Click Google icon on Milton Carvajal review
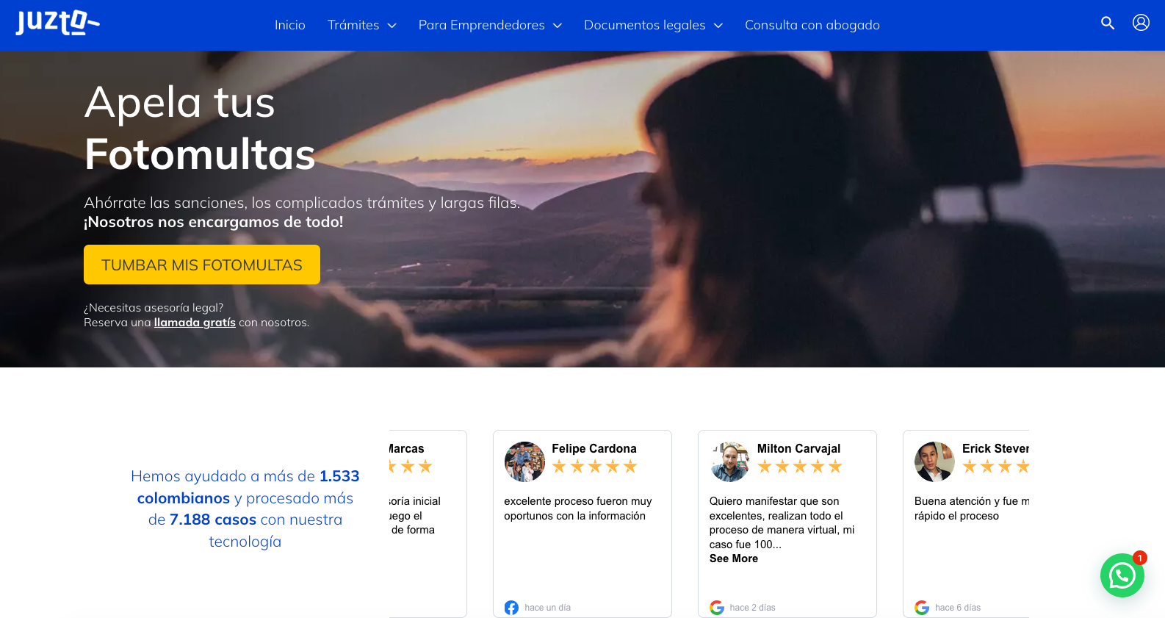Viewport: 1165px width, 618px height. 717,608
